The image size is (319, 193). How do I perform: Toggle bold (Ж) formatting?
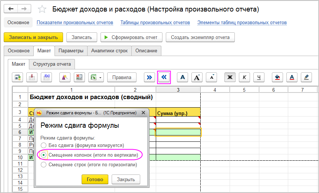pos(230,77)
